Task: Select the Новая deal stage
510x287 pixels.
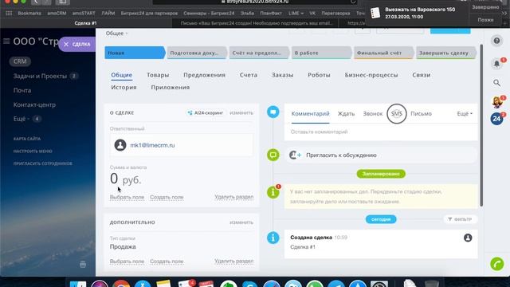Action: [x=135, y=53]
